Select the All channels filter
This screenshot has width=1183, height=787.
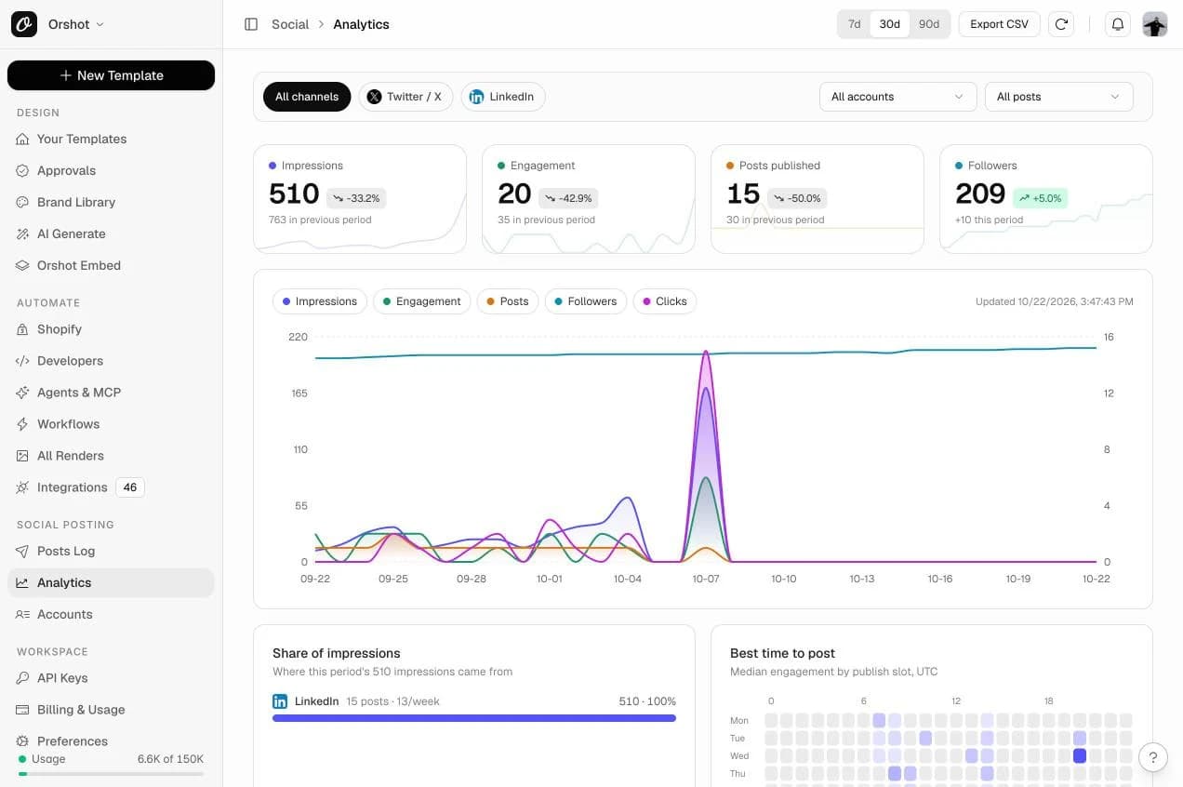pos(307,97)
